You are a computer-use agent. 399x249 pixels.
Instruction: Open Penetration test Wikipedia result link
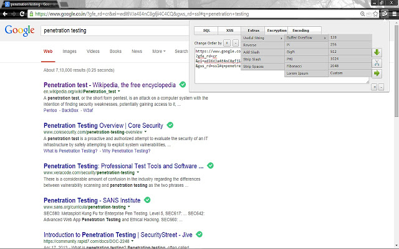(110, 85)
